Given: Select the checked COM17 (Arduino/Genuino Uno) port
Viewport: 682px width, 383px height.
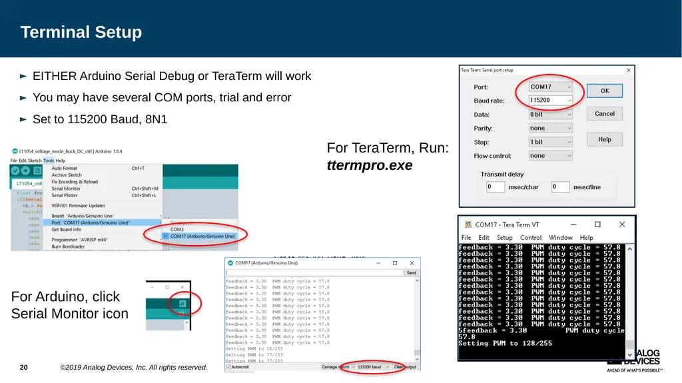Looking at the screenshot, I should (200, 236).
